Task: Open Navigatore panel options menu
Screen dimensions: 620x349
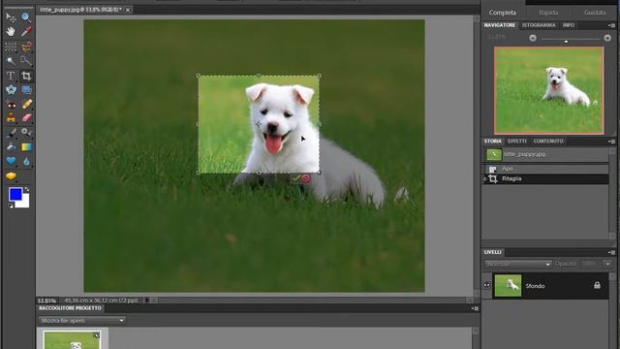Action: [611, 25]
